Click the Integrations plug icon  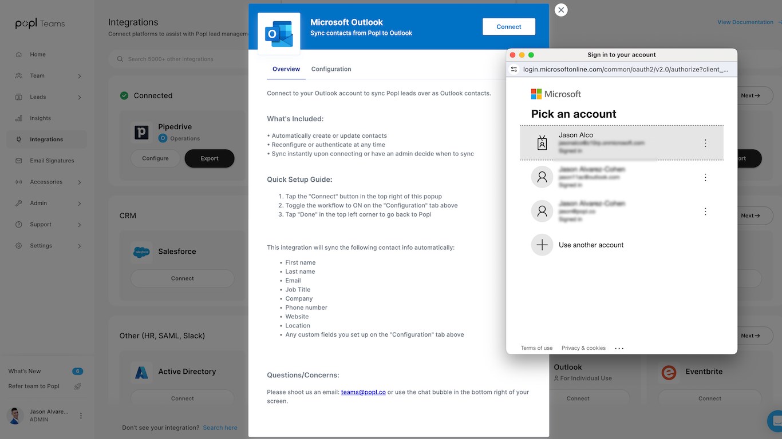[19, 139]
